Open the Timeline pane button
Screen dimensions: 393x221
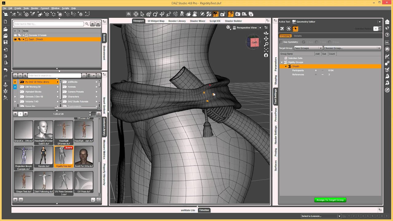[x=204, y=210]
